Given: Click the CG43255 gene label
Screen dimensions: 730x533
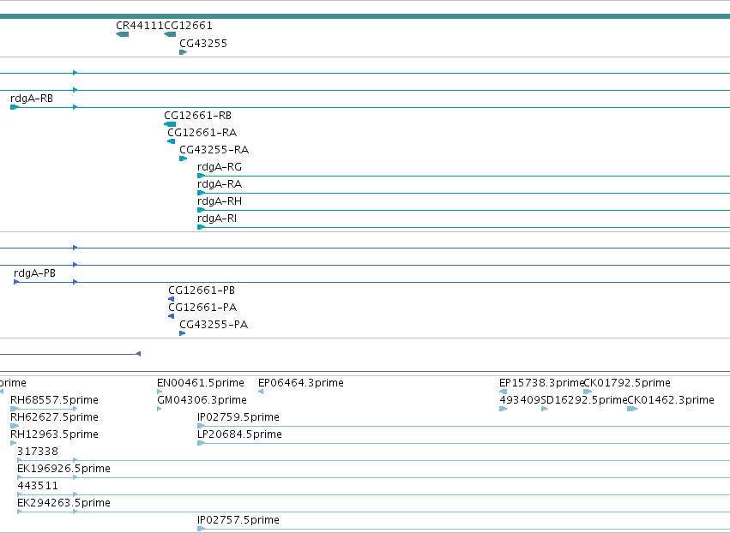Looking at the screenshot, I should click(x=203, y=44).
